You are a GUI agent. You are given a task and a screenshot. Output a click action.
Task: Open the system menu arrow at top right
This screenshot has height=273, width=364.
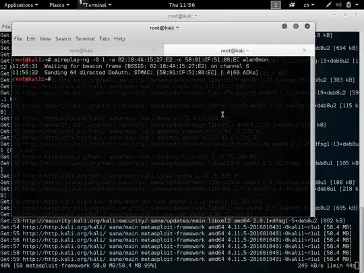click(357, 5)
